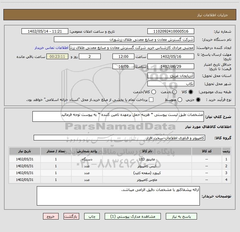
Task: Select the کالا radio button
Action: click(191, 92)
